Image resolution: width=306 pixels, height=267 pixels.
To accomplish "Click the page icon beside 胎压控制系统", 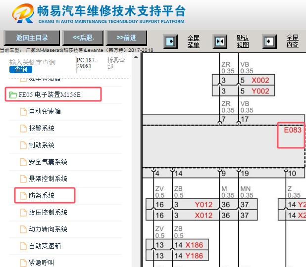I will [23, 213].
